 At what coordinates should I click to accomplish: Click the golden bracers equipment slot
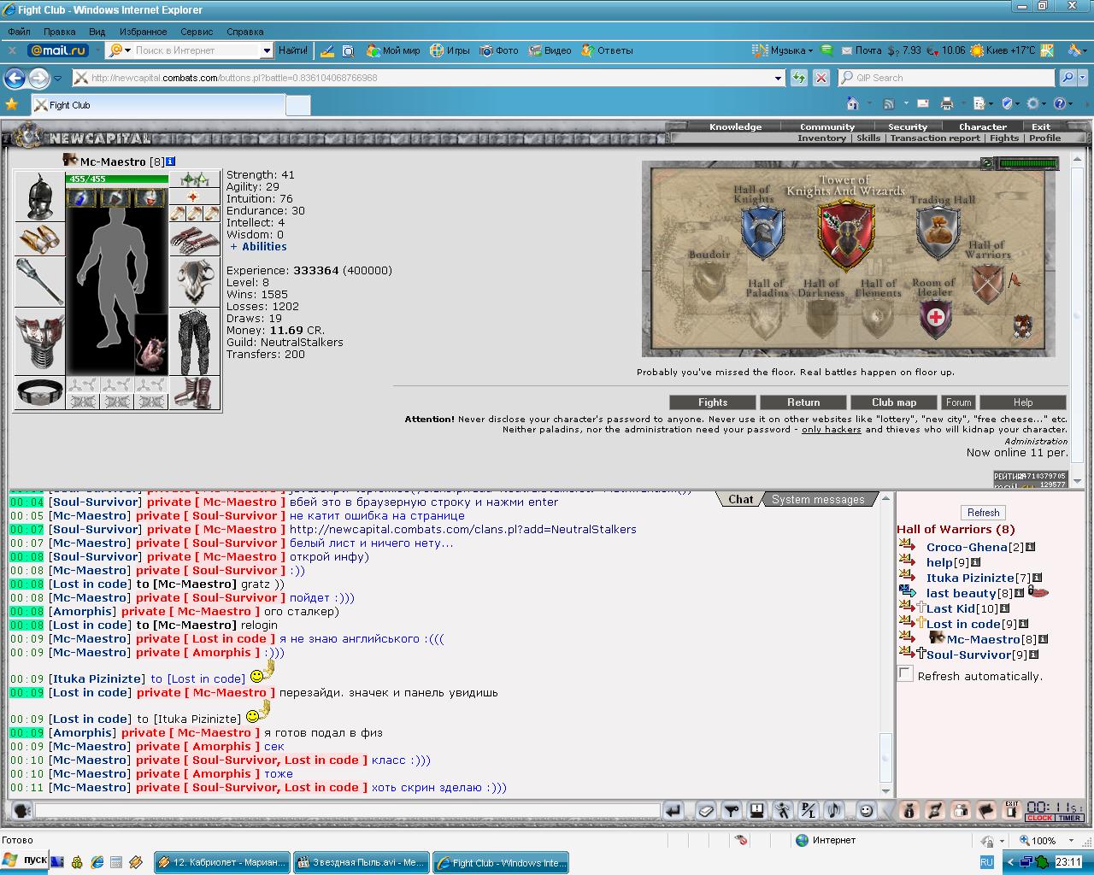pos(39,238)
